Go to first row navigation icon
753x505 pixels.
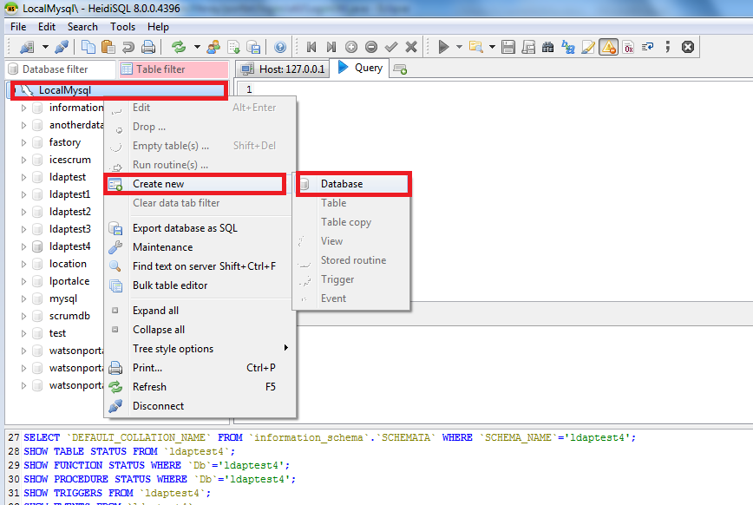coord(311,47)
